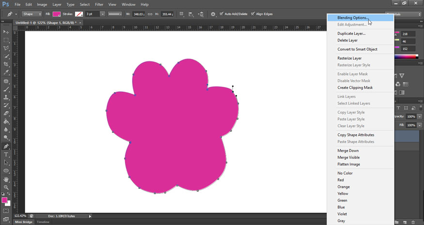Click the pink Fill color swatch
The width and height of the screenshot is (424, 225).
click(57, 14)
